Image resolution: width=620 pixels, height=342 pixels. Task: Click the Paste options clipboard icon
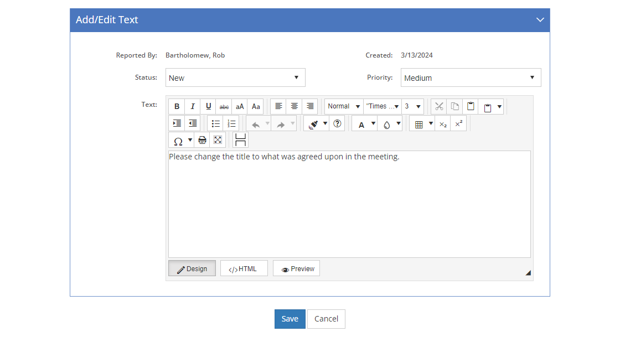pos(488,107)
